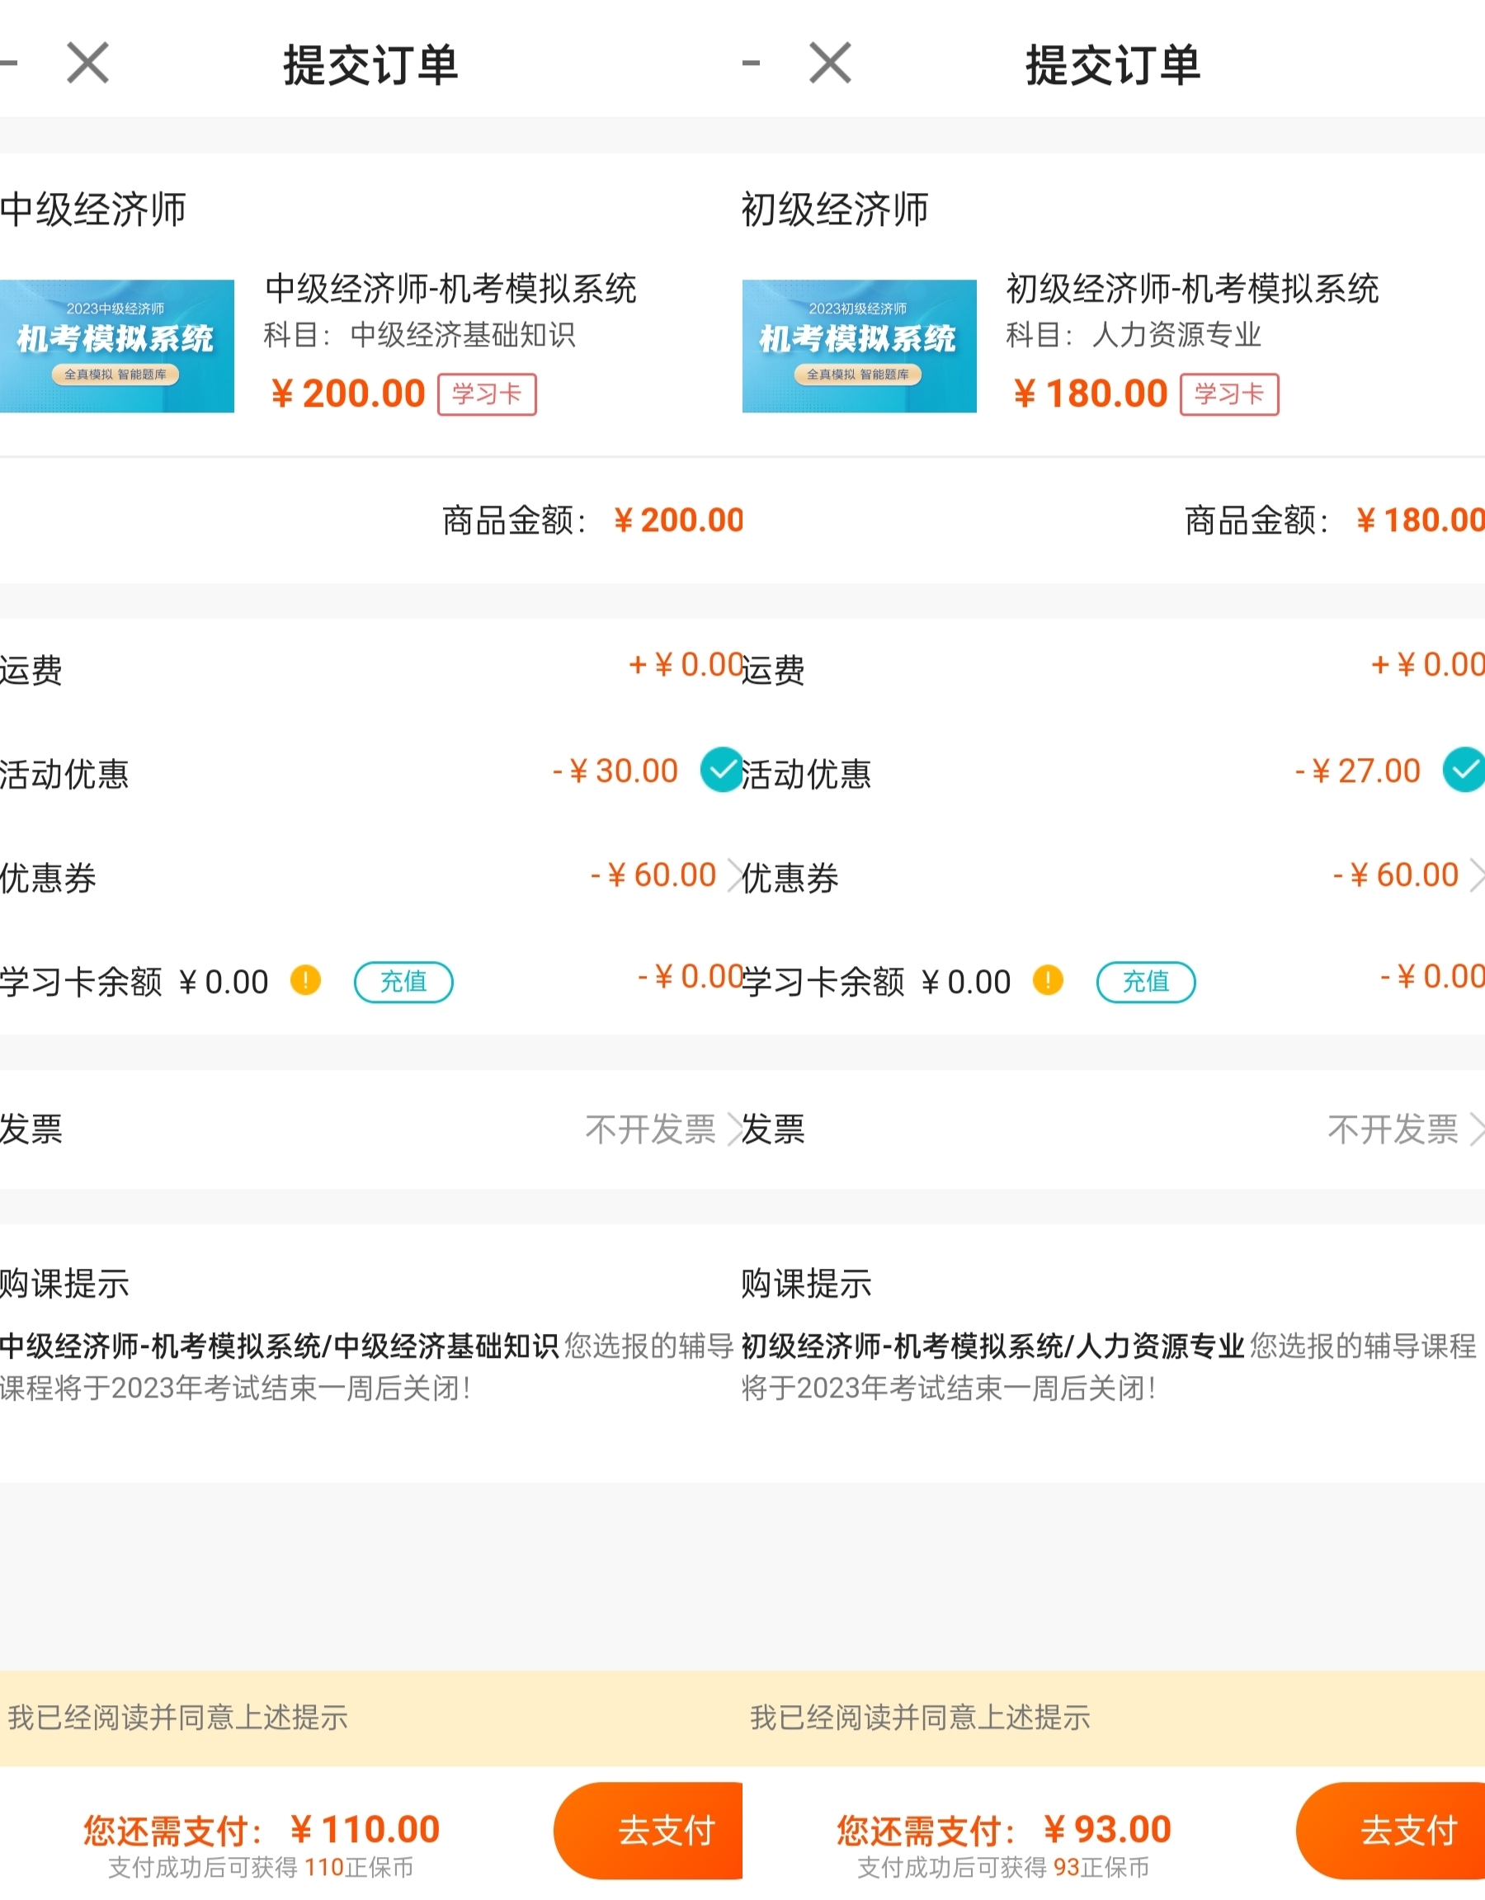Click the 充值 recharge pill for the right card
1485x1900 pixels.
[x=1146, y=981]
